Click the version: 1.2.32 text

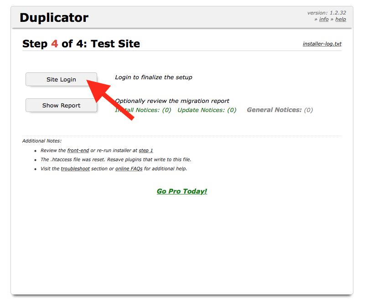pyautogui.click(x=326, y=13)
